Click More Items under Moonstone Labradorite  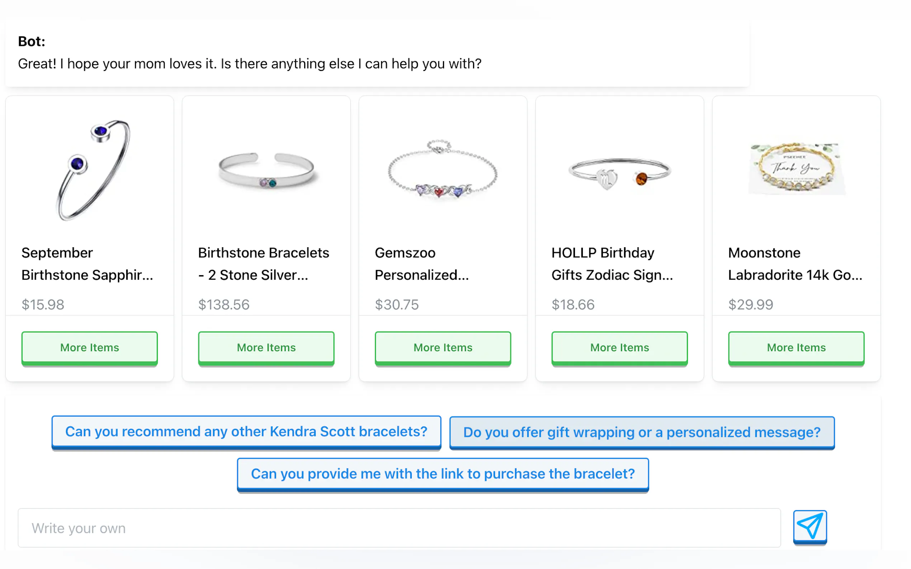pyautogui.click(x=796, y=347)
